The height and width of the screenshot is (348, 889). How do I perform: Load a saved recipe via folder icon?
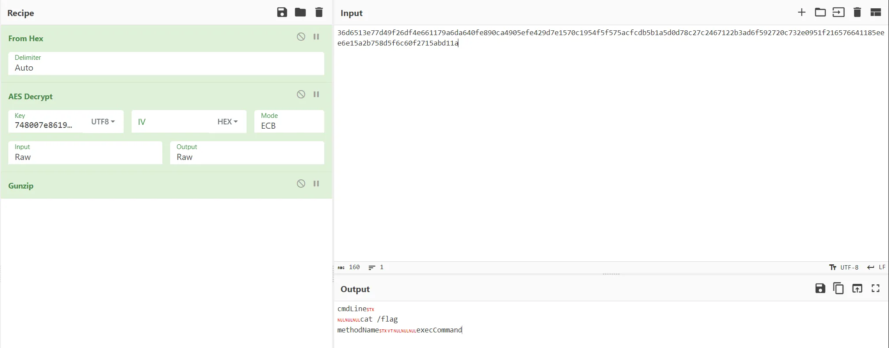[300, 13]
